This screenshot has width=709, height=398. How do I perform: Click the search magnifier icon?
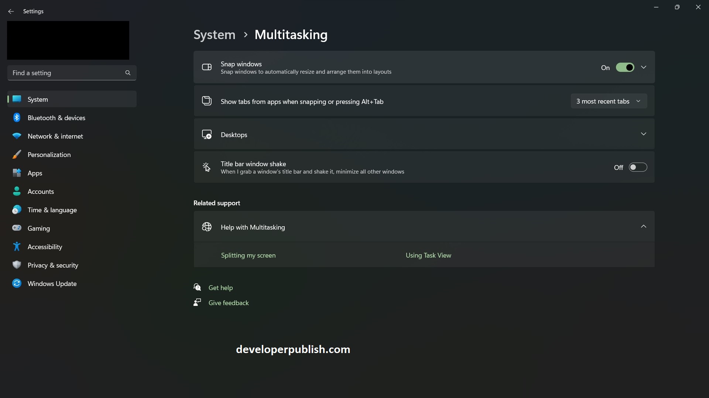coord(128,73)
